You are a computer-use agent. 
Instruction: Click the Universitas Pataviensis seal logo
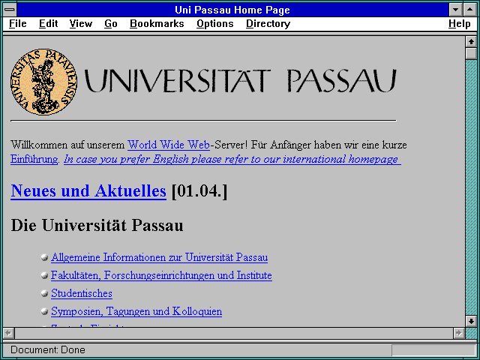(x=43, y=82)
